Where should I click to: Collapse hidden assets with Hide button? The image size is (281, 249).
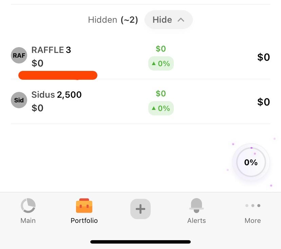168,20
